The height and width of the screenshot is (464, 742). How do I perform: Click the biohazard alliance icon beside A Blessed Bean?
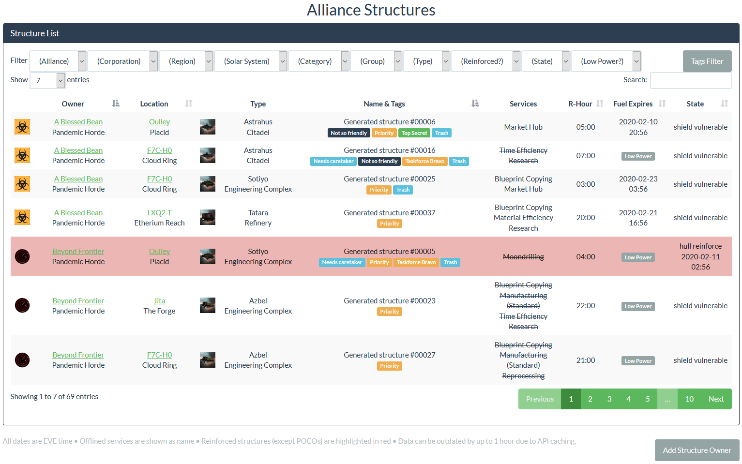[22, 127]
